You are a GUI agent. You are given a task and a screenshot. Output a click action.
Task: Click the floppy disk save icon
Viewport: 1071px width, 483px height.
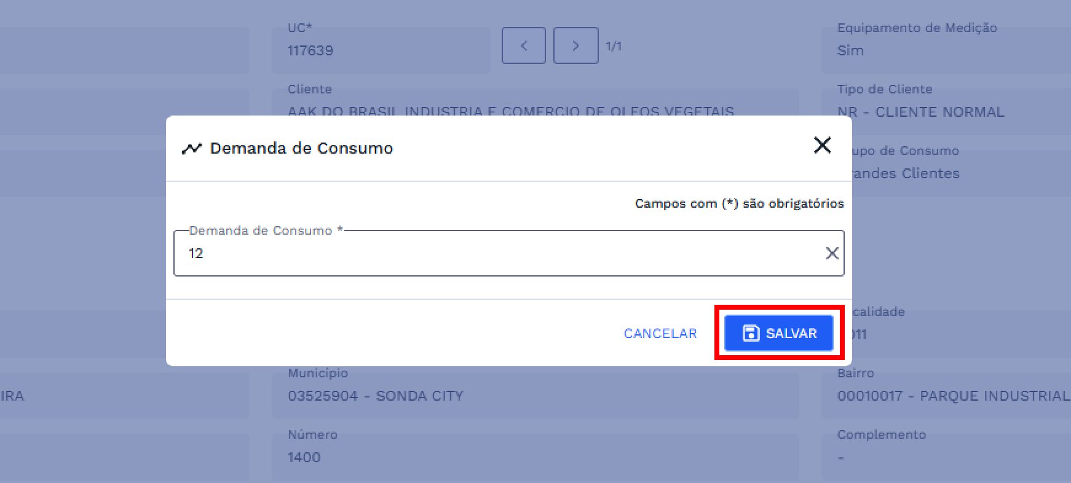click(x=751, y=333)
